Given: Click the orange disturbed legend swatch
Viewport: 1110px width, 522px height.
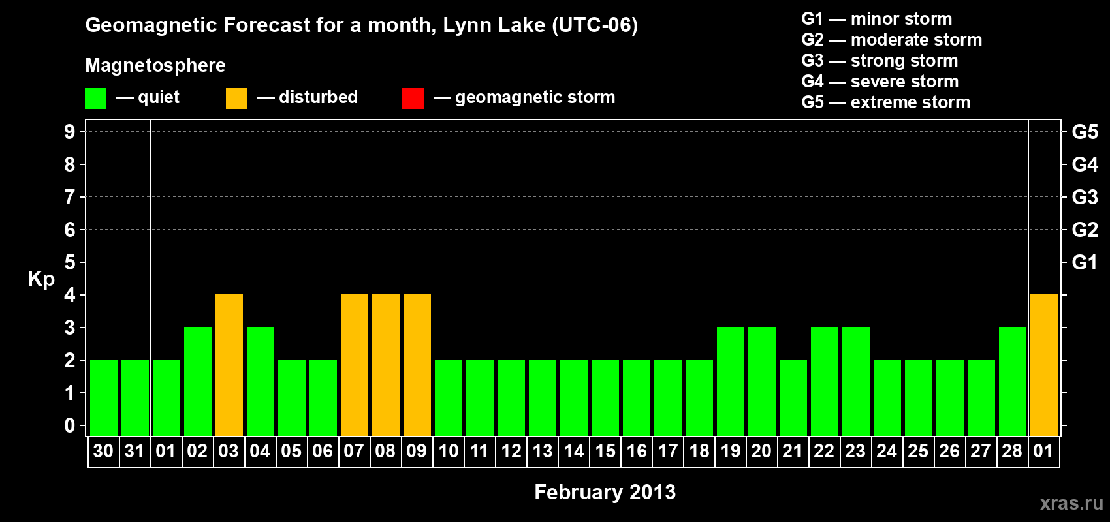Looking at the screenshot, I should 236,99.
